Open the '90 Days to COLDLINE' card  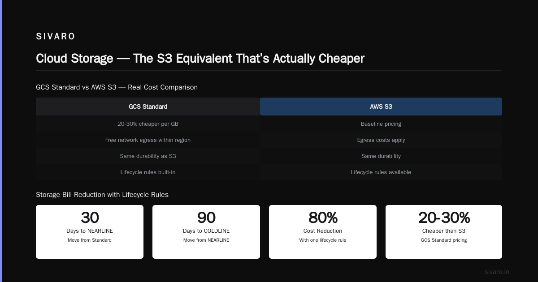tap(206, 232)
